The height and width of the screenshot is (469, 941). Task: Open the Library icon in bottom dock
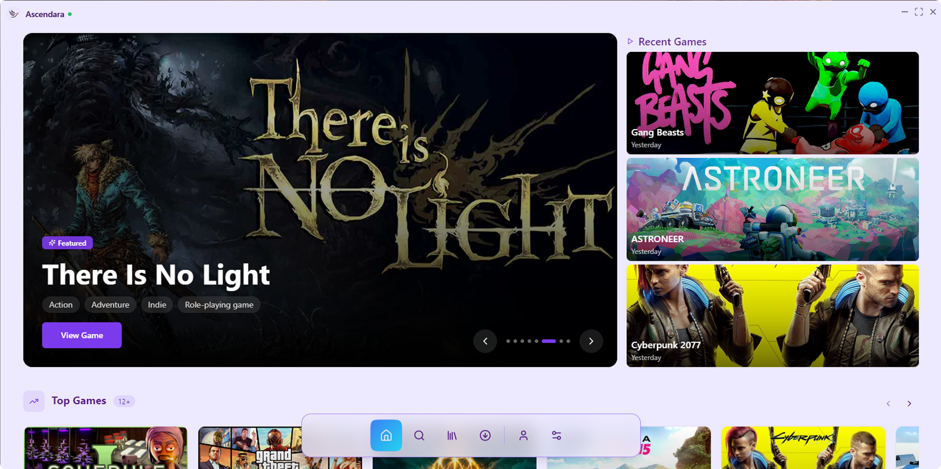[452, 435]
